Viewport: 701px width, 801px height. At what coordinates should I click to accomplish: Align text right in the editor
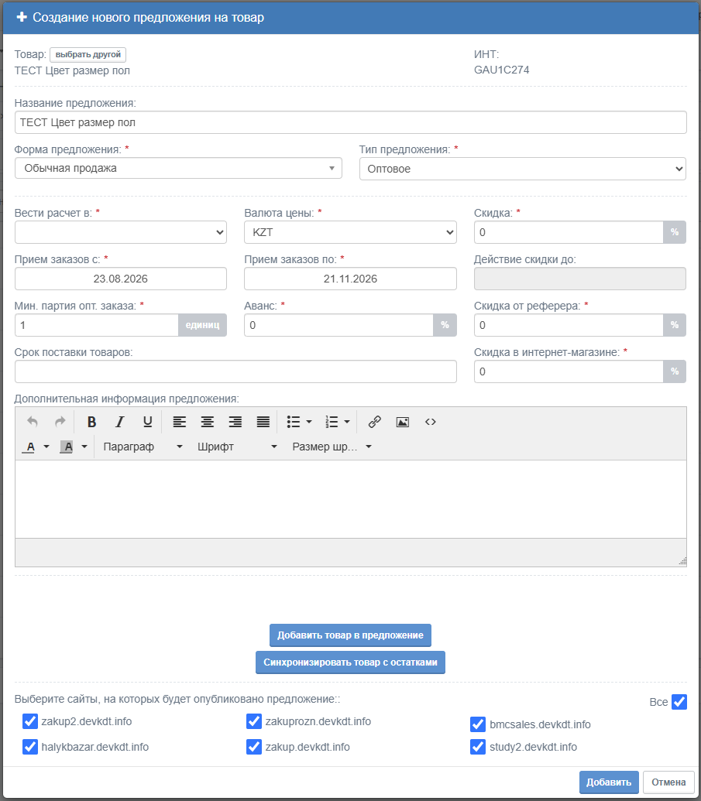pyautogui.click(x=235, y=422)
